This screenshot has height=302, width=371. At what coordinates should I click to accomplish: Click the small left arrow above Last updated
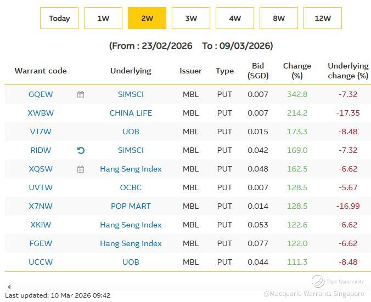(x=9, y=287)
